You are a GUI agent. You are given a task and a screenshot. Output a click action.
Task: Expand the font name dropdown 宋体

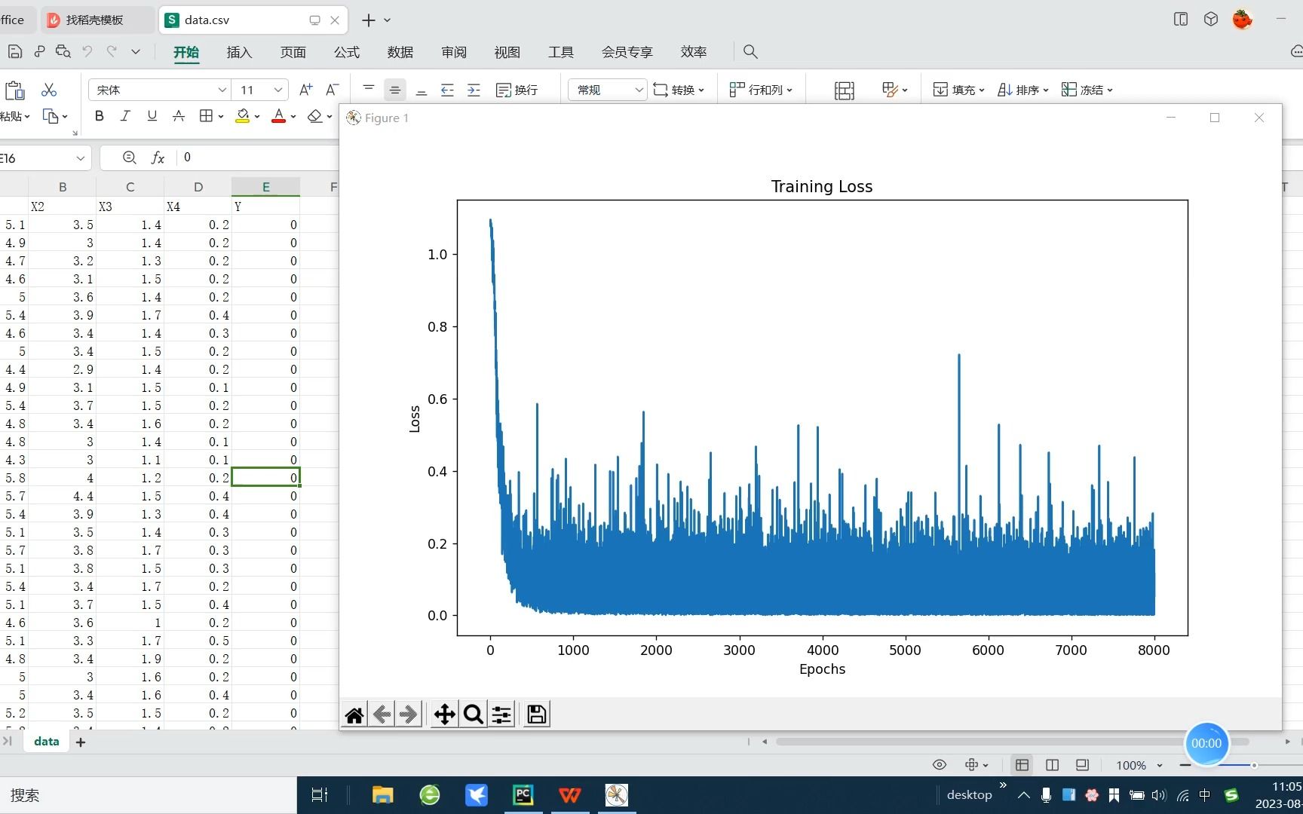tap(222, 90)
